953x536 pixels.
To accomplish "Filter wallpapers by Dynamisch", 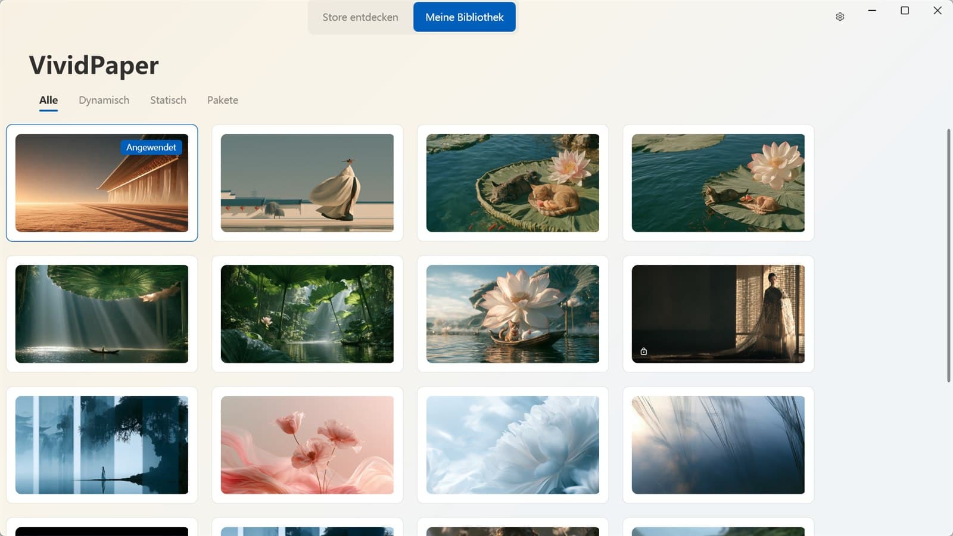I will 104,100.
